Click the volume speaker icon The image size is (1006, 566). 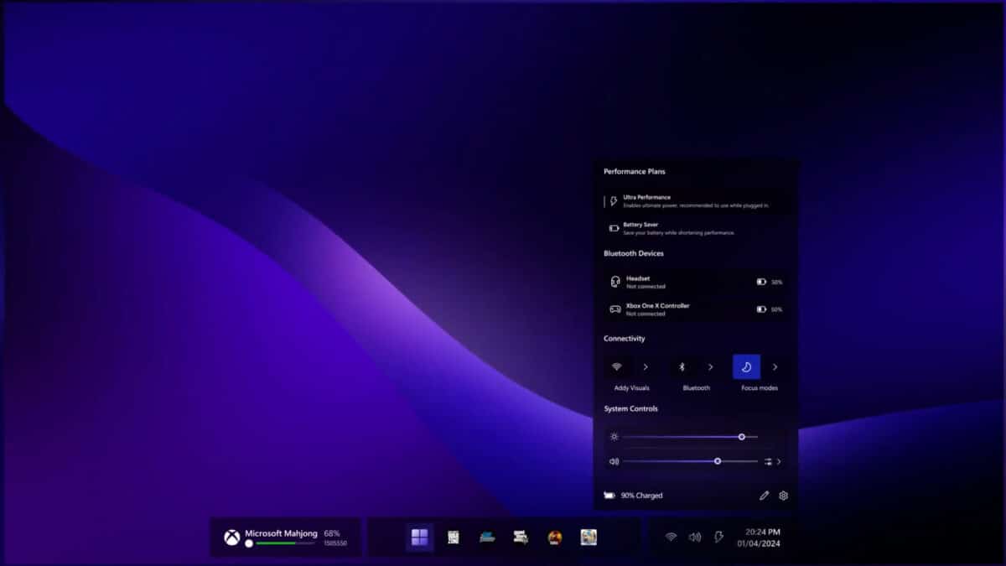point(614,461)
